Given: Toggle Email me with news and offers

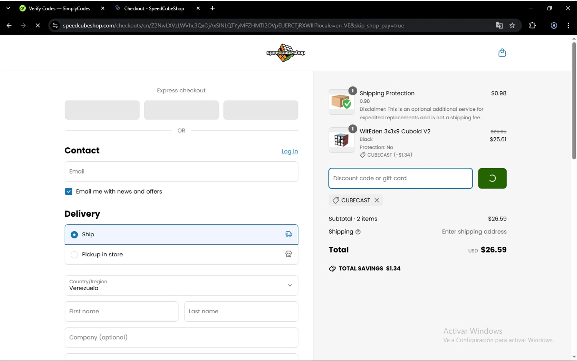Looking at the screenshot, I should coord(69,192).
